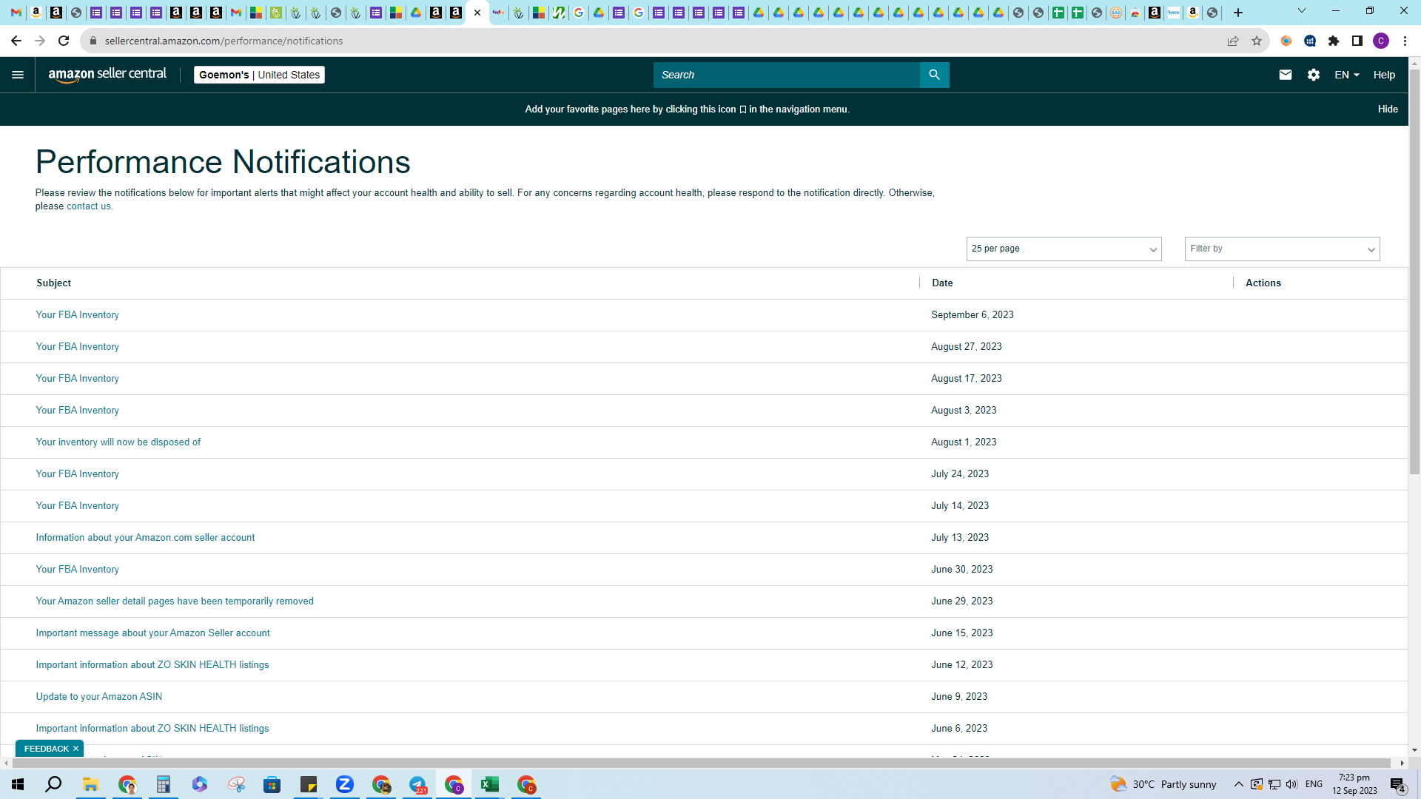Open the Calculator from the taskbar
The image size is (1421, 799).
163,784
